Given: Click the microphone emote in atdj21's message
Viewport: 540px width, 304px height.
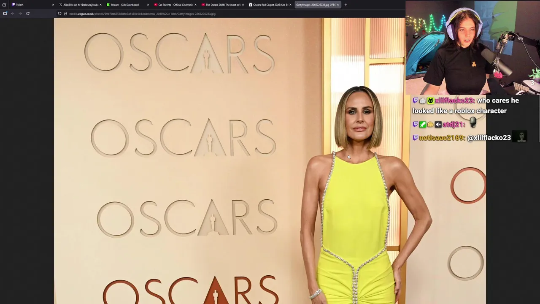Looking at the screenshot, I should click(472, 123).
